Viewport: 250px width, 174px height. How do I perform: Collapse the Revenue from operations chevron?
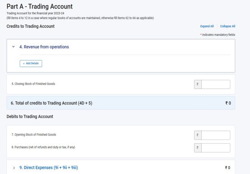pos(13,47)
